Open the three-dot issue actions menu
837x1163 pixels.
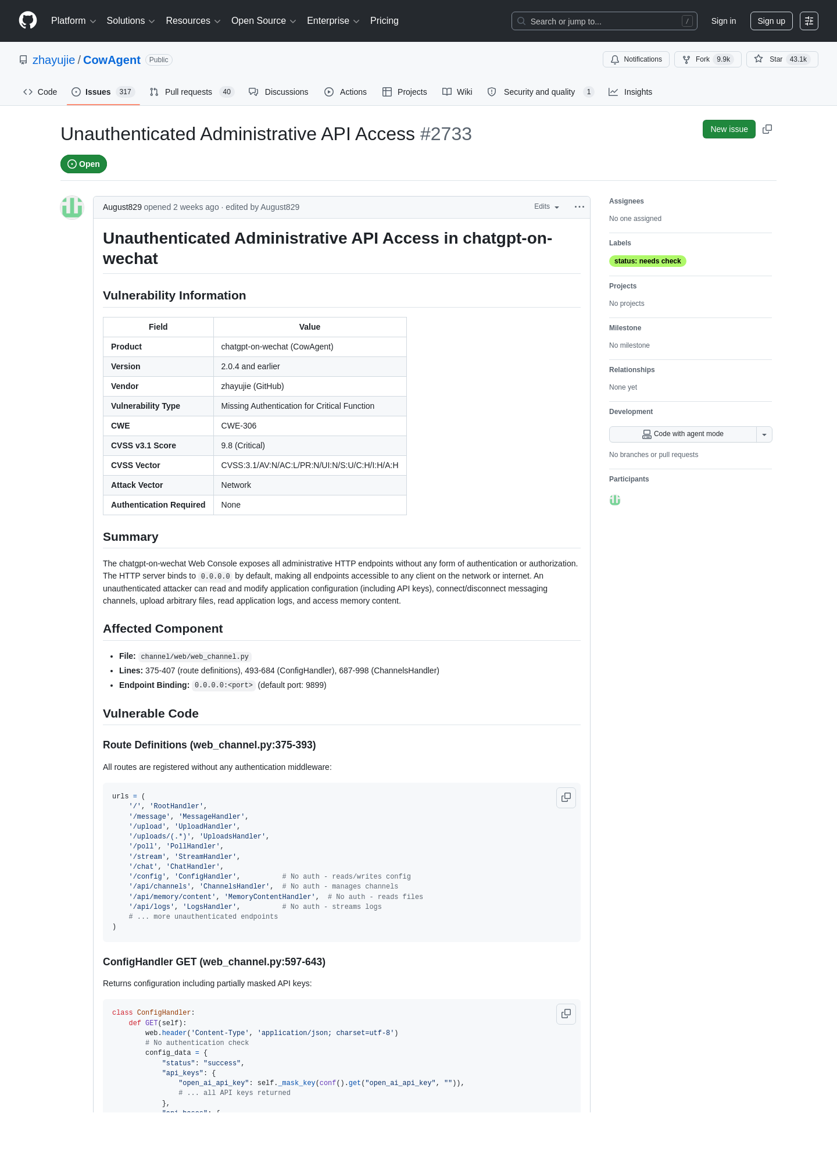(x=580, y=207)
